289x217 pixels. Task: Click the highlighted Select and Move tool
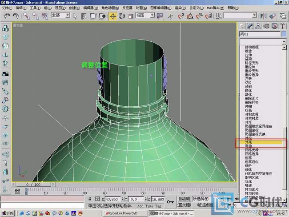[x=113, y=16]
